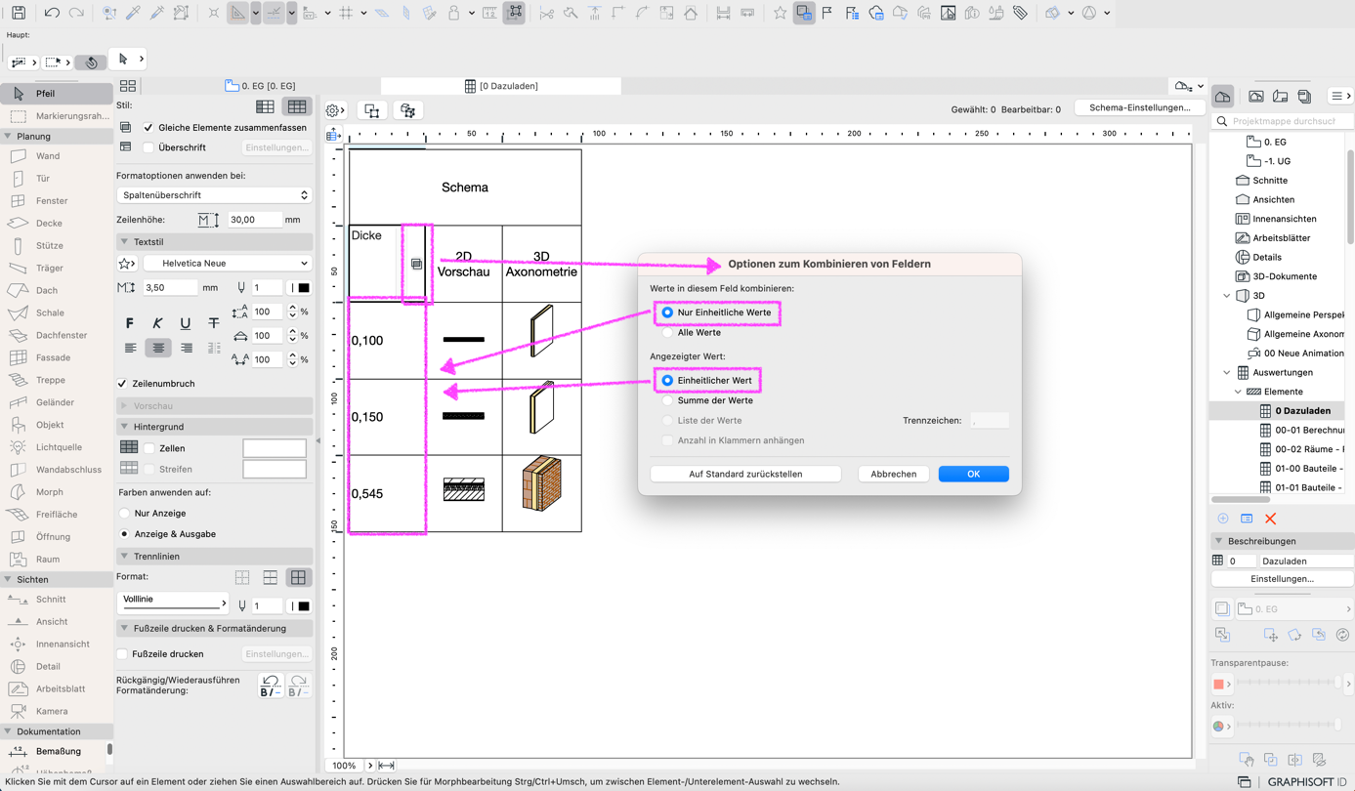
Task: Click the Italic K formatting icon
Action: click(157, 323)
